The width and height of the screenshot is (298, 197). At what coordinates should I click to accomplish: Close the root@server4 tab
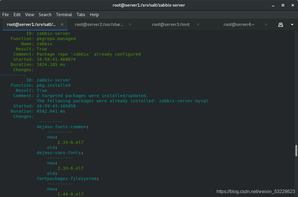pyautogui.click(x=266, y=24)
